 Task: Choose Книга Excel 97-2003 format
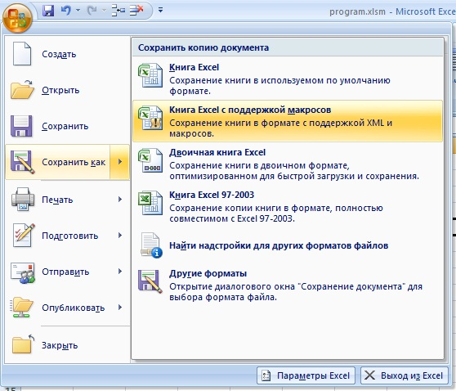(x=288, y=206)
